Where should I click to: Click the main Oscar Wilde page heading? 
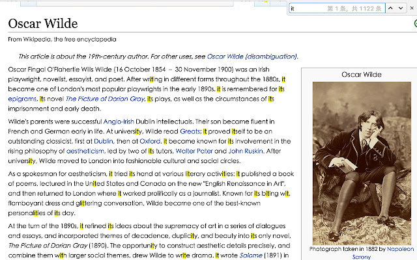[43, 24]
